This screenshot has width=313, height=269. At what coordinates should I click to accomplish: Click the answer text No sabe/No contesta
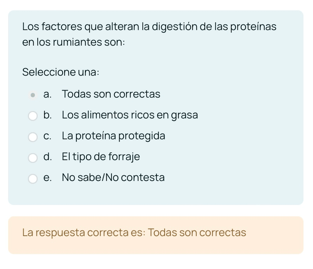click(x=113, y=178)
